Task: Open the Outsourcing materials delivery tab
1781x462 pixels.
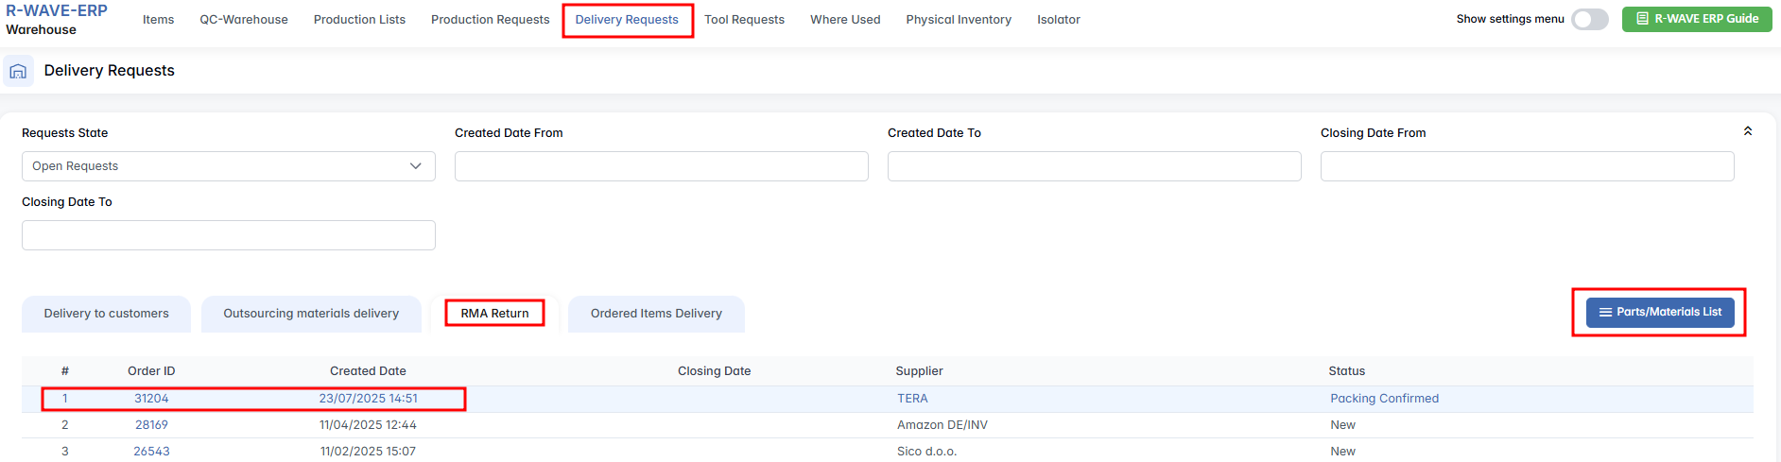Action: point(311,314)
